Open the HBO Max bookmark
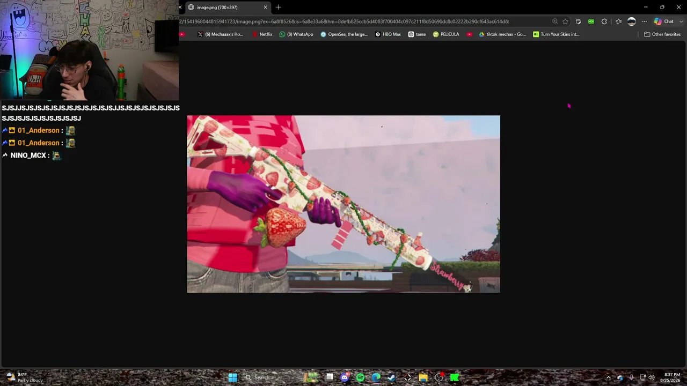Screen dimensions: 687x386 [388, 34]
